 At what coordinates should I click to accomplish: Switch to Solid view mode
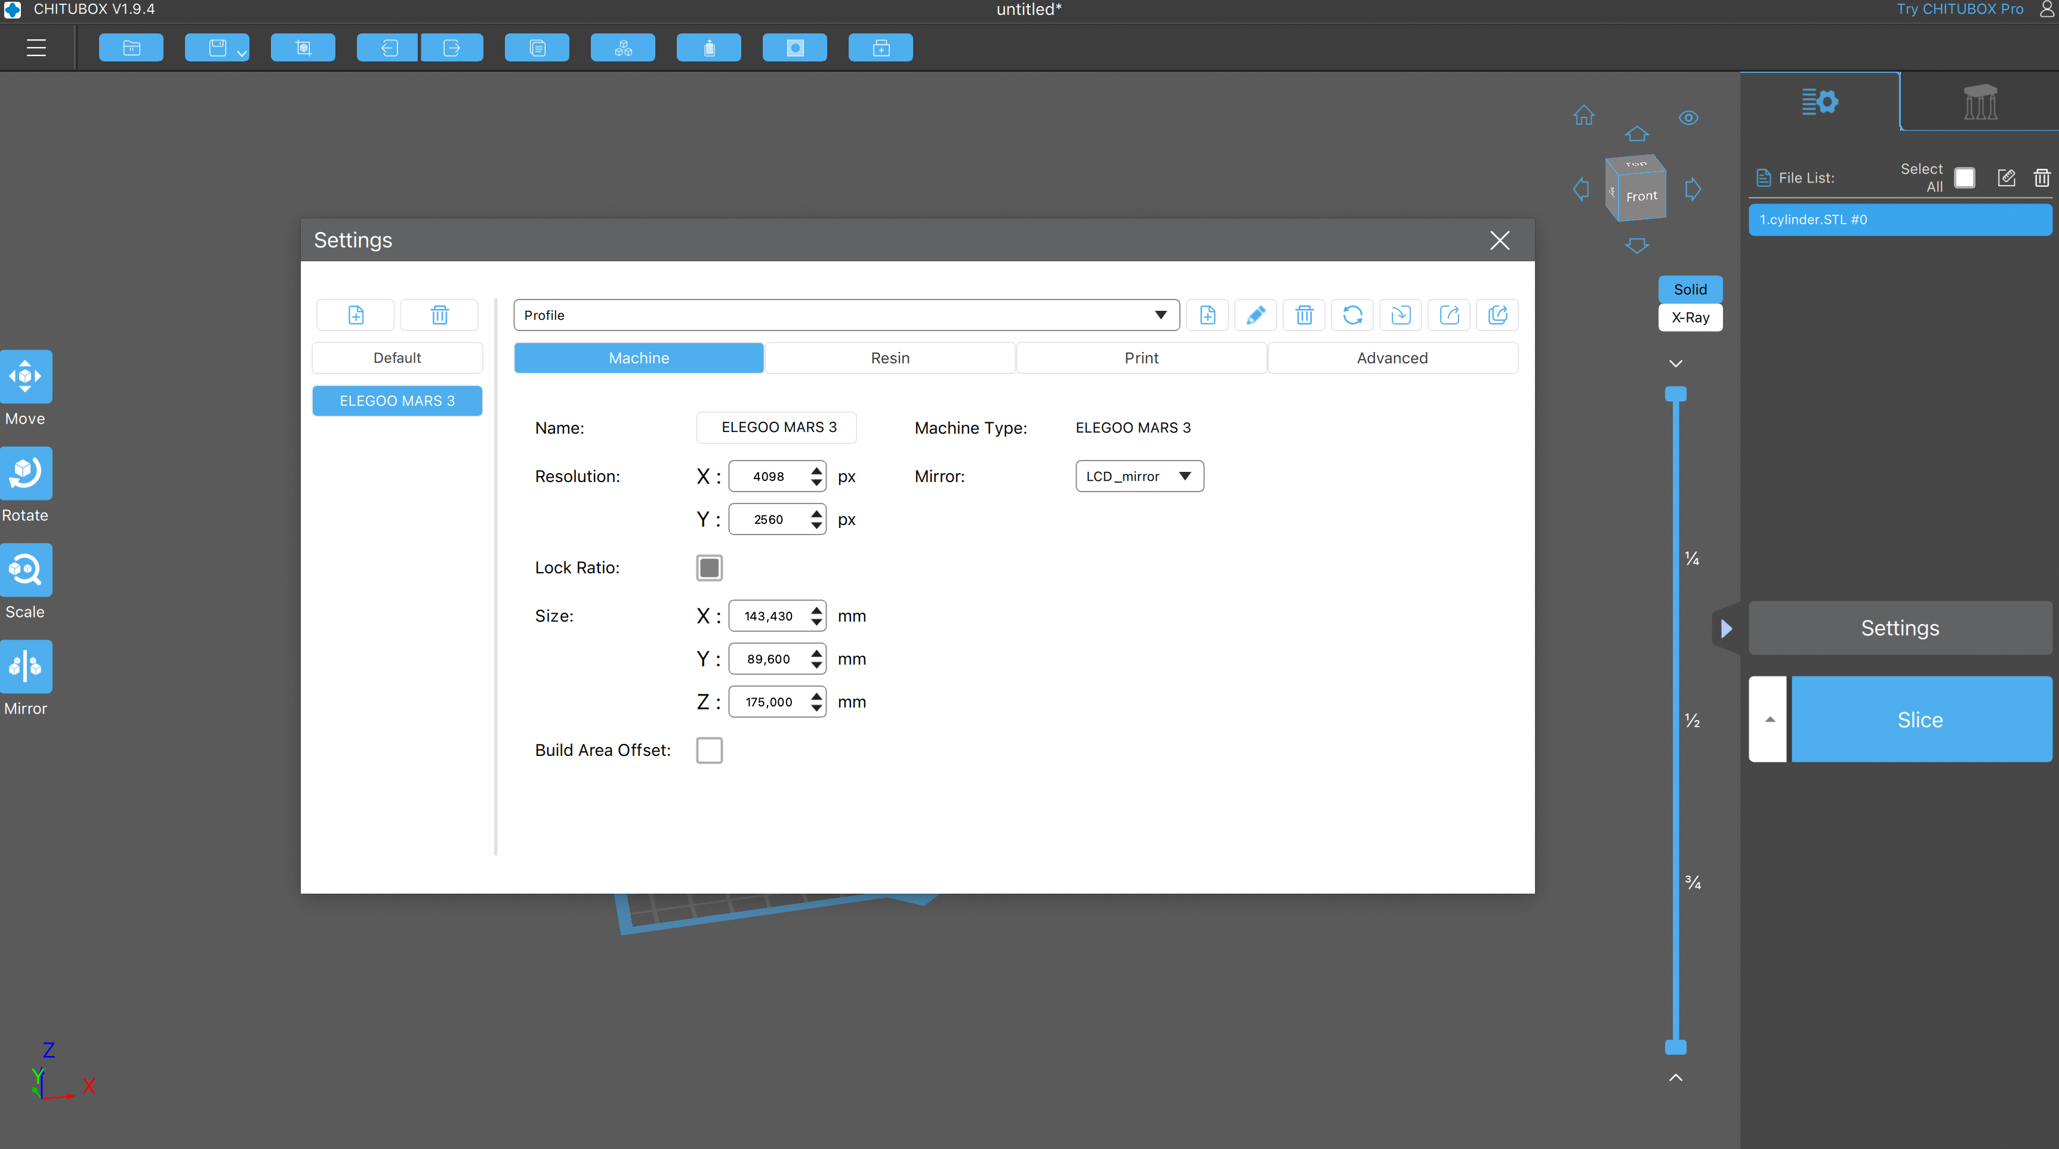pyautogui.click(x=1690, y=289)
